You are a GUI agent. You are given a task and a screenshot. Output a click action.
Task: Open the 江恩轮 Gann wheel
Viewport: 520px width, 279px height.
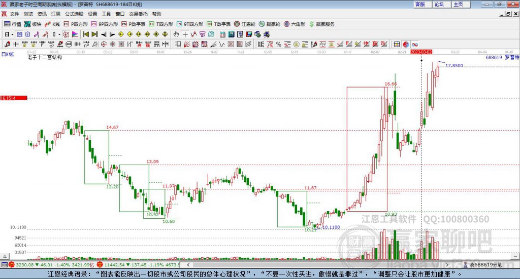(245, 24)
